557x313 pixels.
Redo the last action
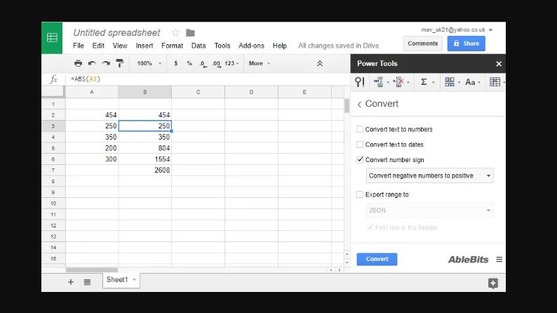[x=106, y=63]
